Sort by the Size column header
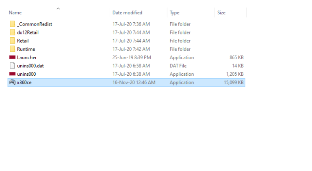 point(221,13)
